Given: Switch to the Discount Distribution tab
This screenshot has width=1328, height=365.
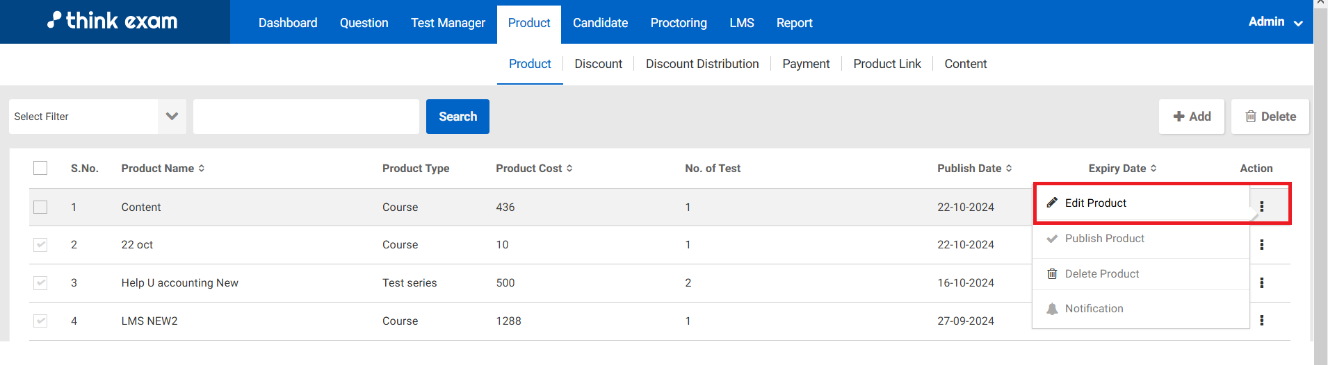Looking at the screenshot, I should pos(702,64).
